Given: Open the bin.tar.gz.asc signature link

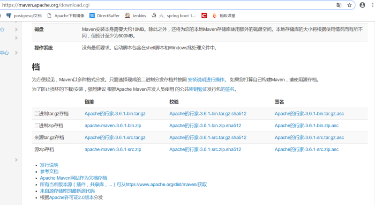Looking at the screenshot, I should coord(309,114).
